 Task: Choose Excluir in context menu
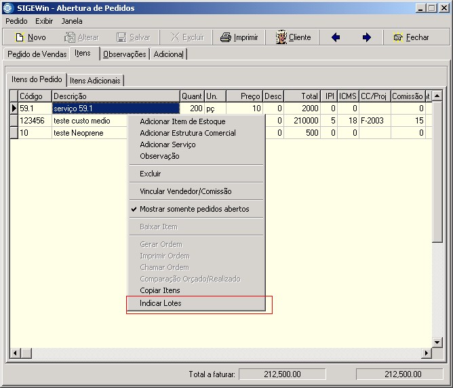tap(197, 174)
